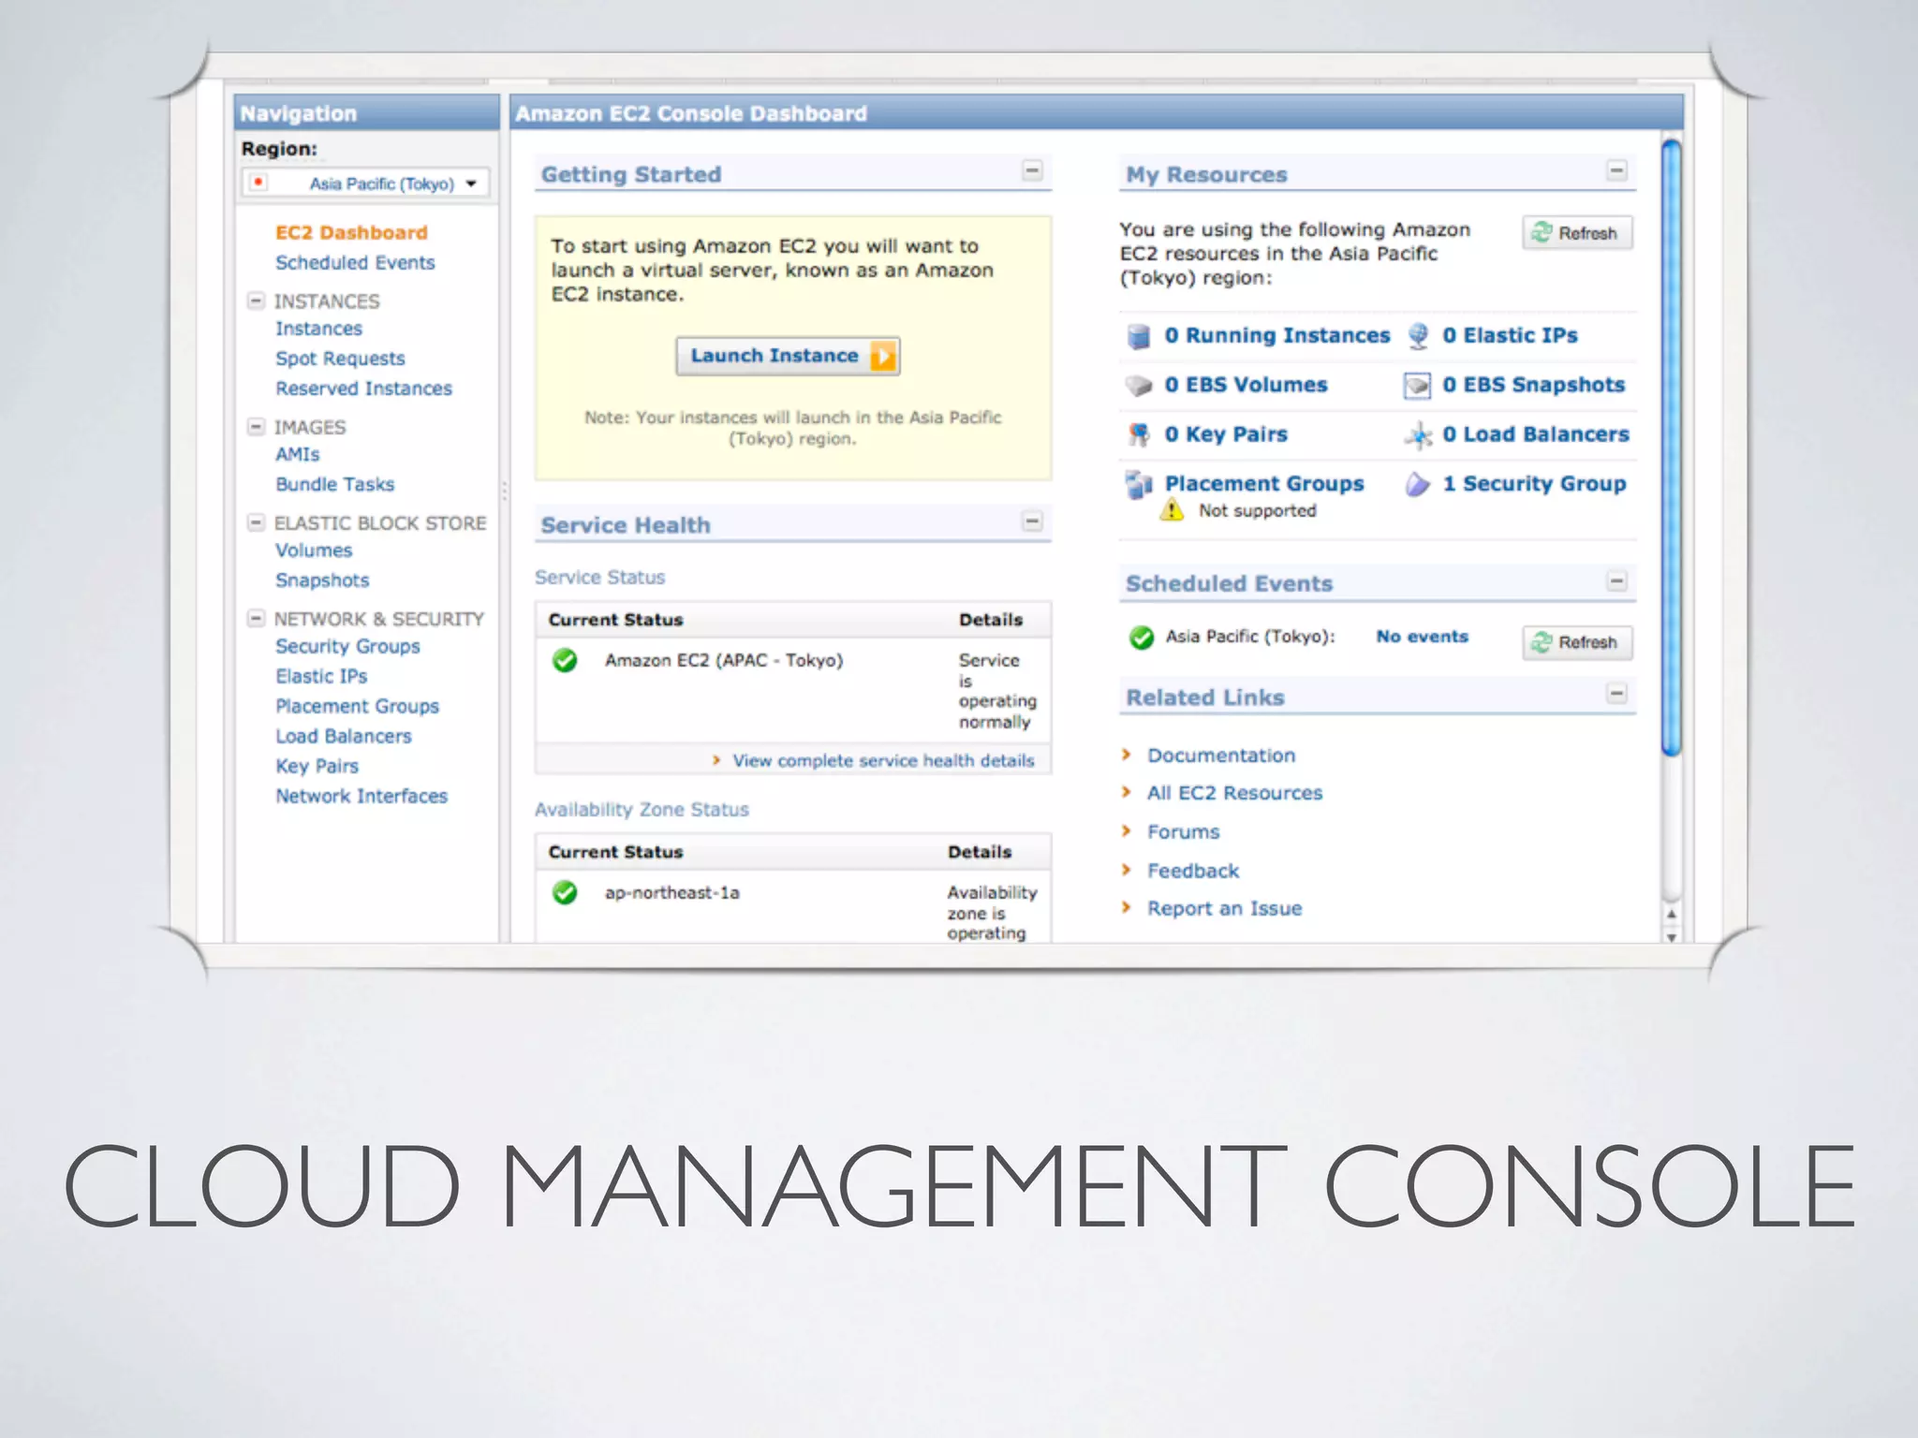Open Reserved Instances page
Screen dimensions: 1918x1438
[363, 389]
